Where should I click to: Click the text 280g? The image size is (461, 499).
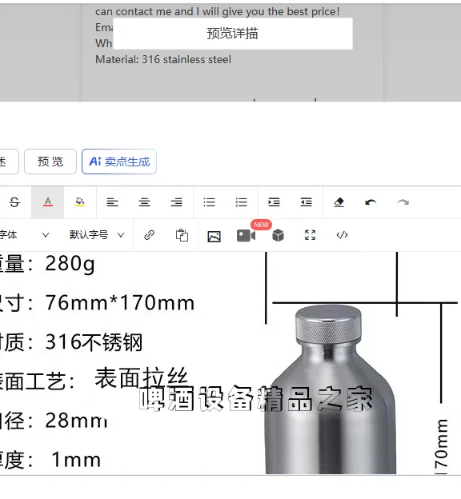(x=70, y=264)
